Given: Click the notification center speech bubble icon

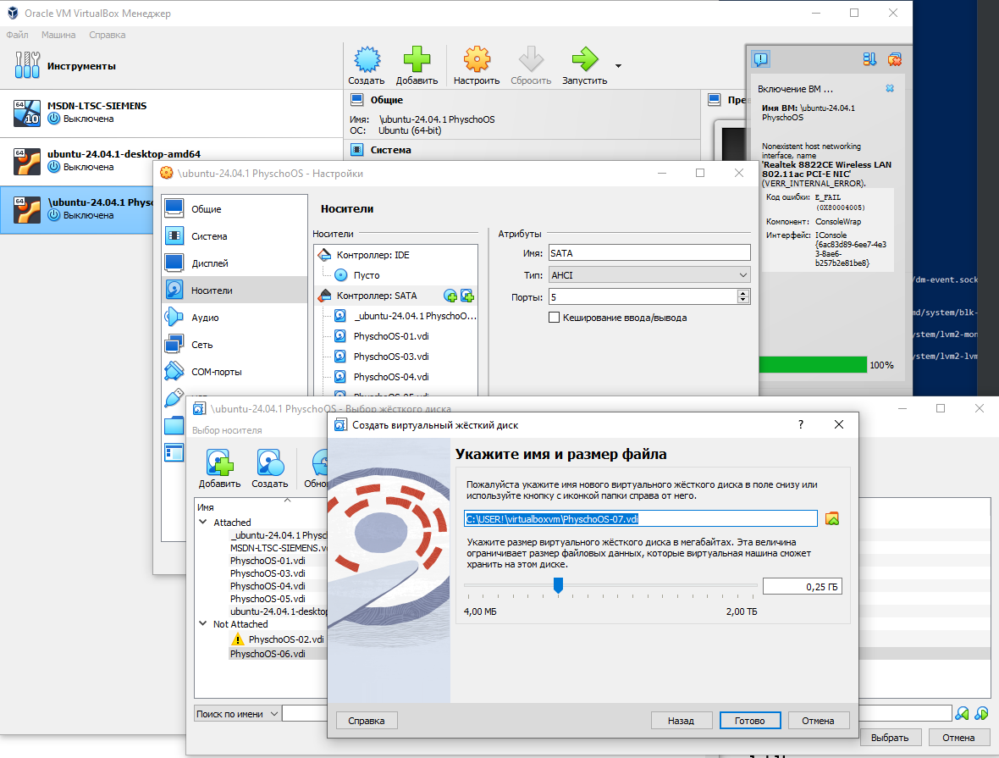Looking at the screenshot, I should coord(761,59).
